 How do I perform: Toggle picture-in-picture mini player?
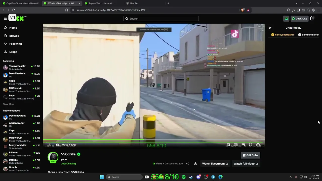pyautogui.click(x=228, y=145)
